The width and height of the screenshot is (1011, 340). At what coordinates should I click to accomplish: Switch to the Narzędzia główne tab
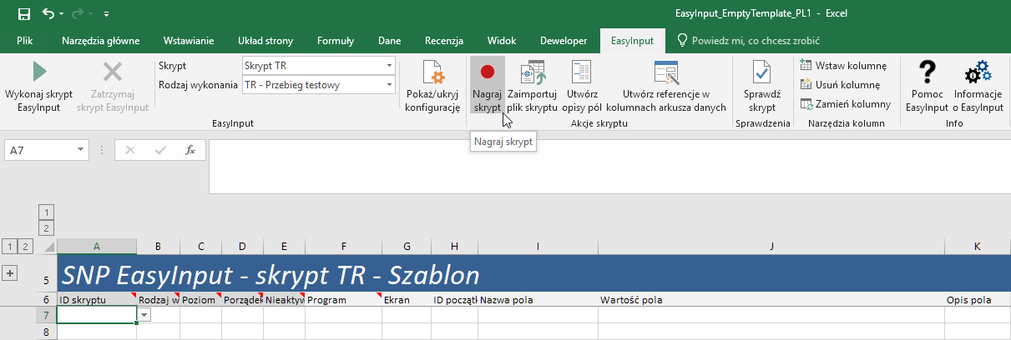coord(101,40)
